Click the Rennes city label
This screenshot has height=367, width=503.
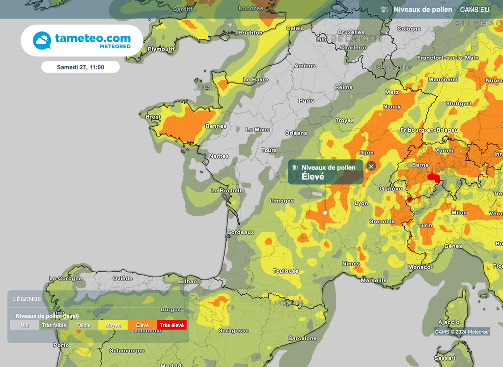(216, 126)
